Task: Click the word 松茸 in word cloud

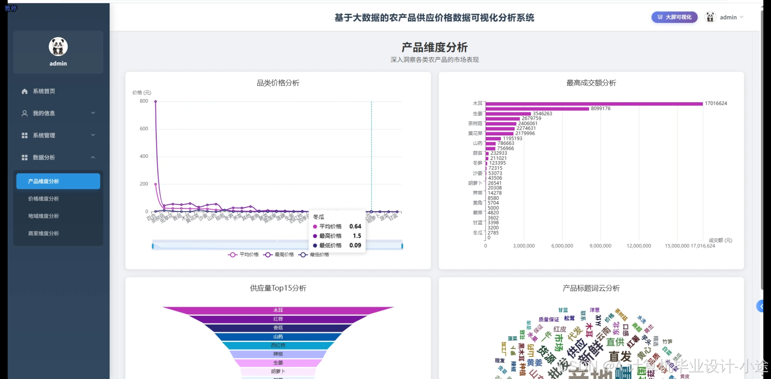Action: point(569,318)
